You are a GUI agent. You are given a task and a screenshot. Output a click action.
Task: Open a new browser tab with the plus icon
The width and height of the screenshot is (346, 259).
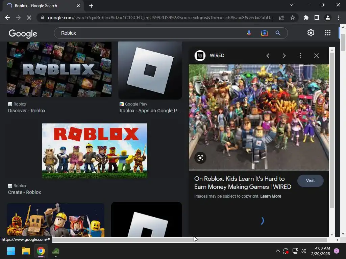coord(91,6)
